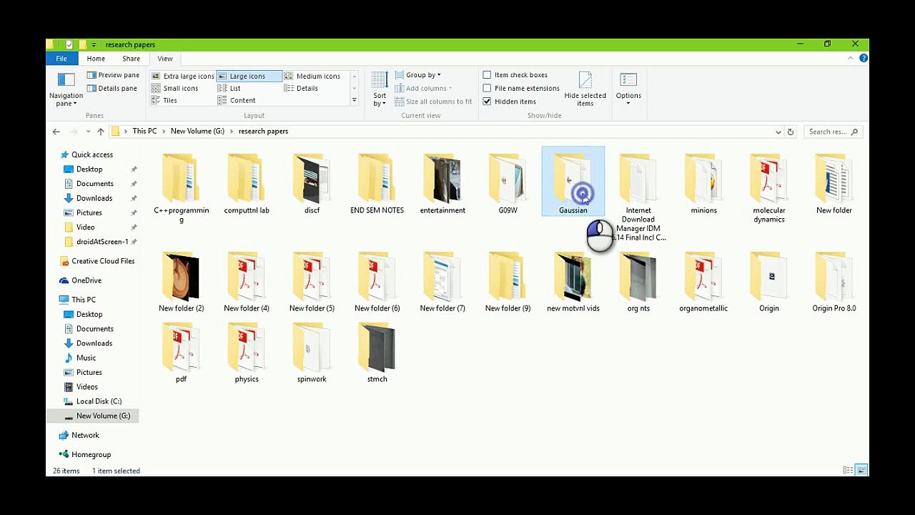Select the minions folder
915x515 pixels.
(703, 184)
